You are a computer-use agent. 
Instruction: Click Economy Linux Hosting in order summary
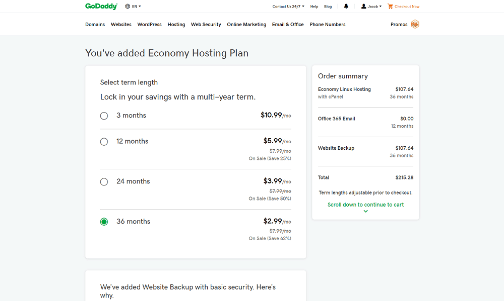tap(344, 89)
